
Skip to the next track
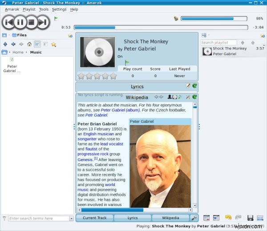coord(42,21)
